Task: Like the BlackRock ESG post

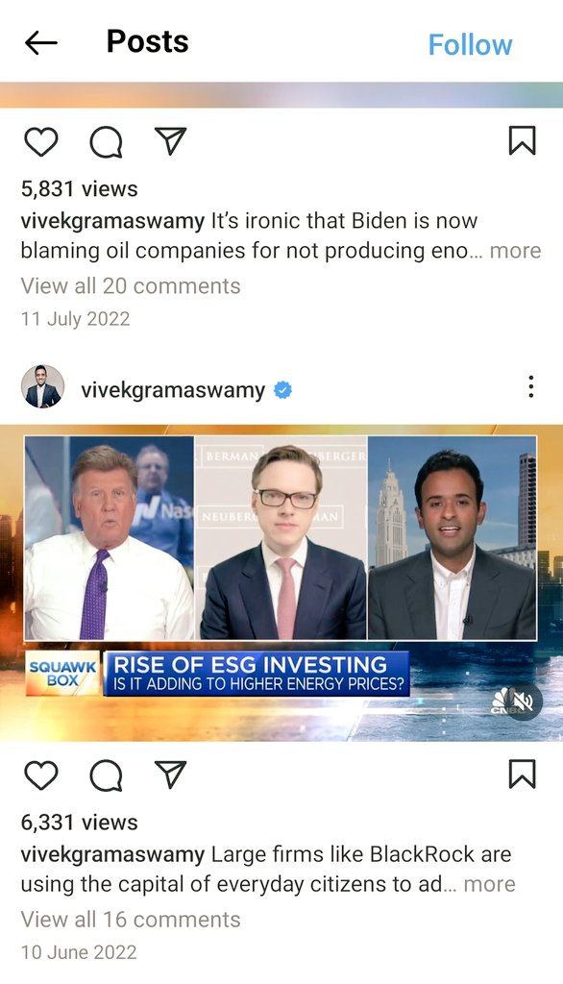Action: [40, 775]
